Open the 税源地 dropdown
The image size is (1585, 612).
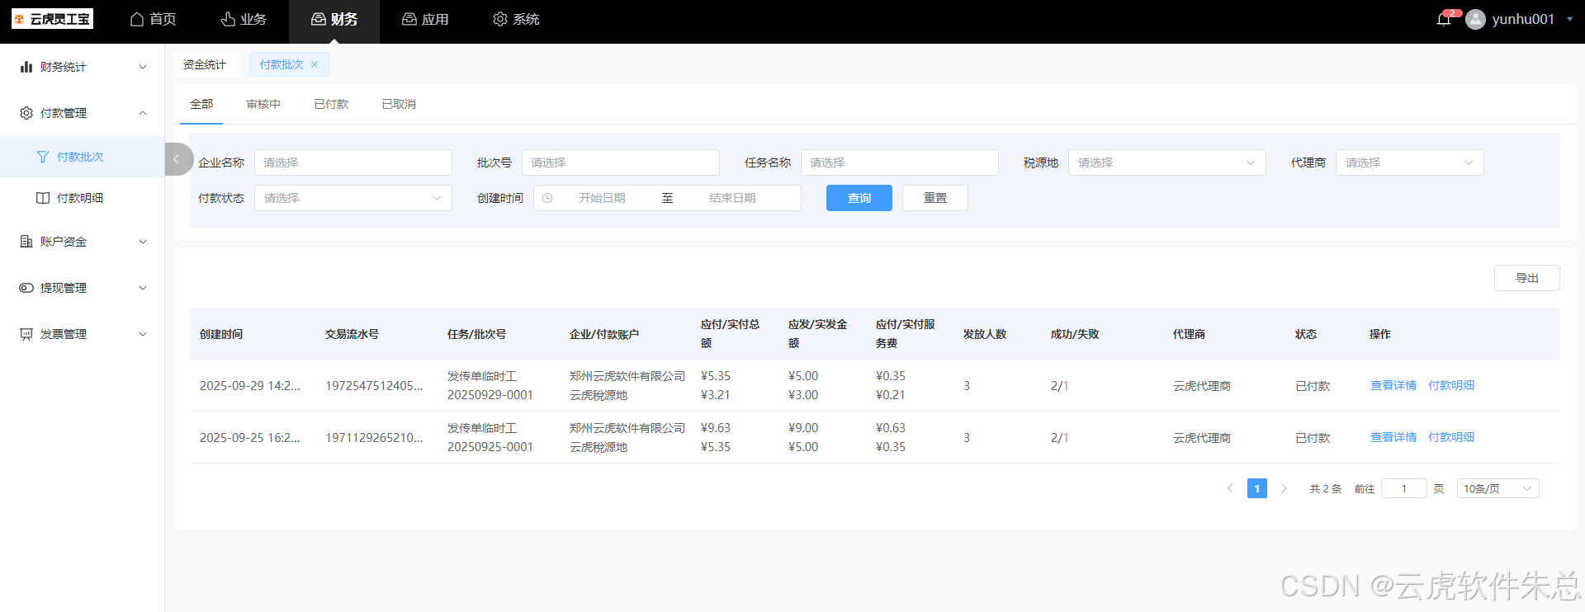tap(1166, 162)
